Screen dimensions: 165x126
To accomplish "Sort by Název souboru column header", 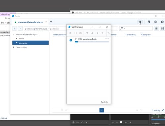I will (60, 35).
